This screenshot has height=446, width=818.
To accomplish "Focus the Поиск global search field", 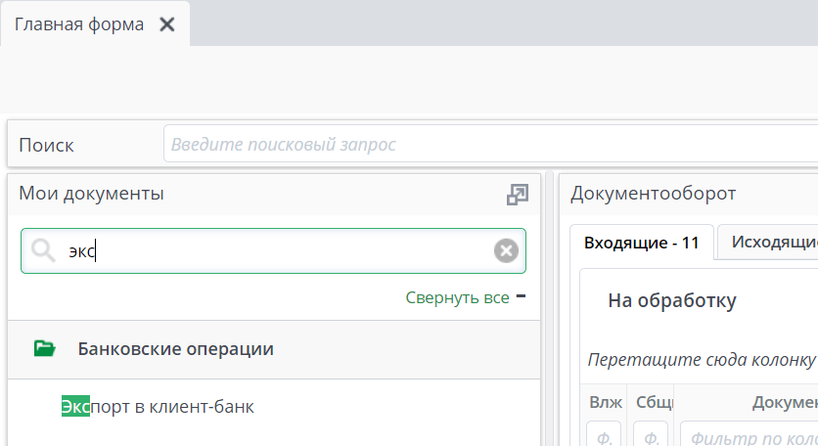I will [x=489, y=145].
